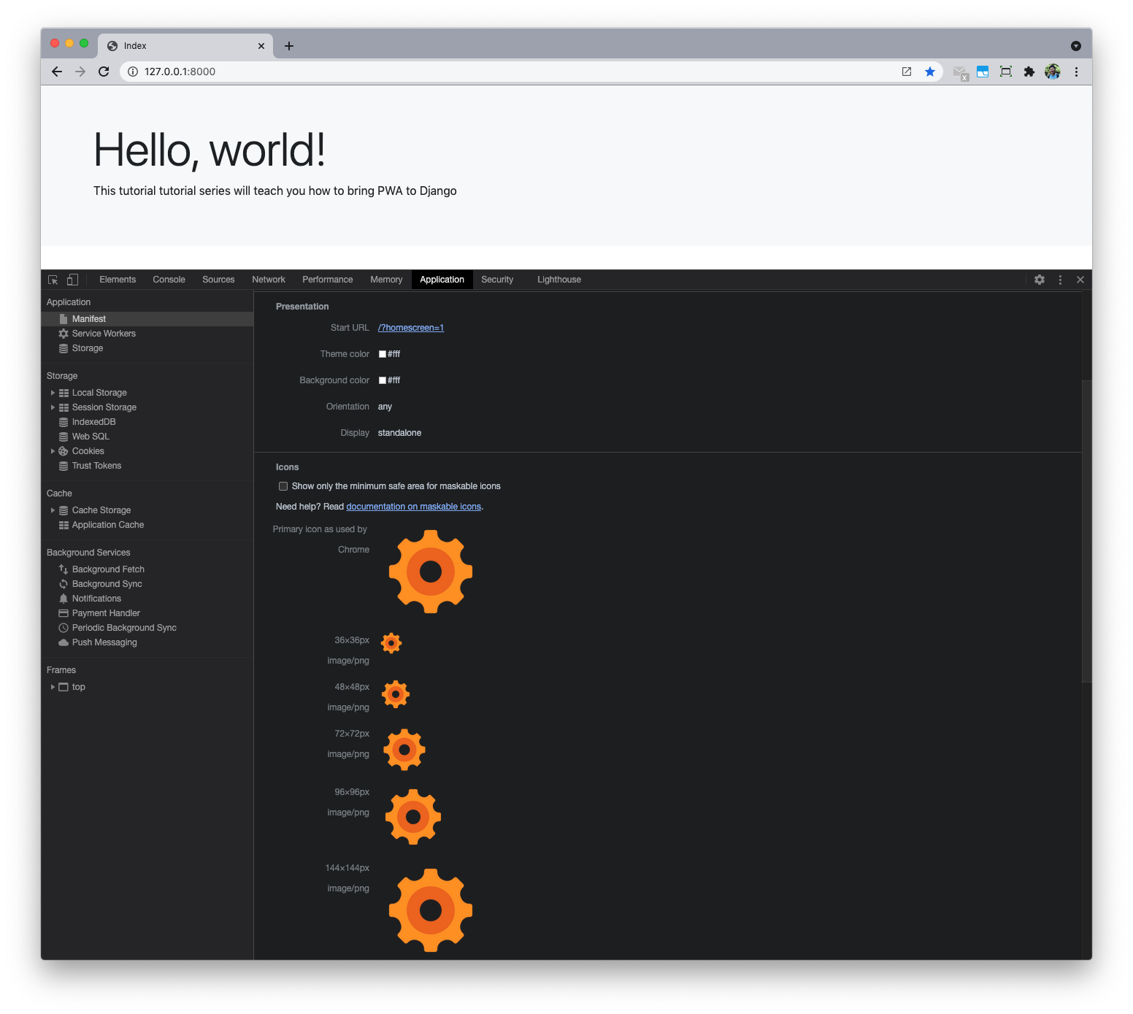
Task: Click the Service Workers gear item
Action: [x=104, y=334]
